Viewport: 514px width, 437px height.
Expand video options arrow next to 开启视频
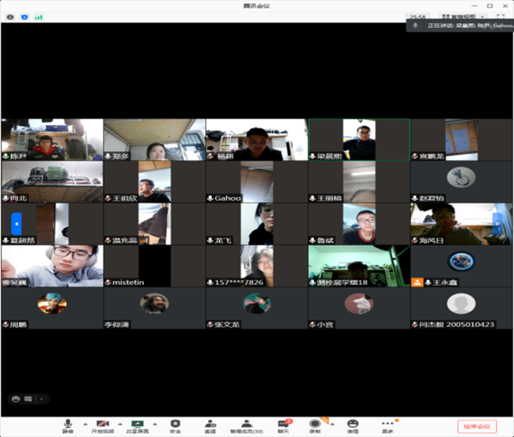pyautogui.click(x=120, y=424)
